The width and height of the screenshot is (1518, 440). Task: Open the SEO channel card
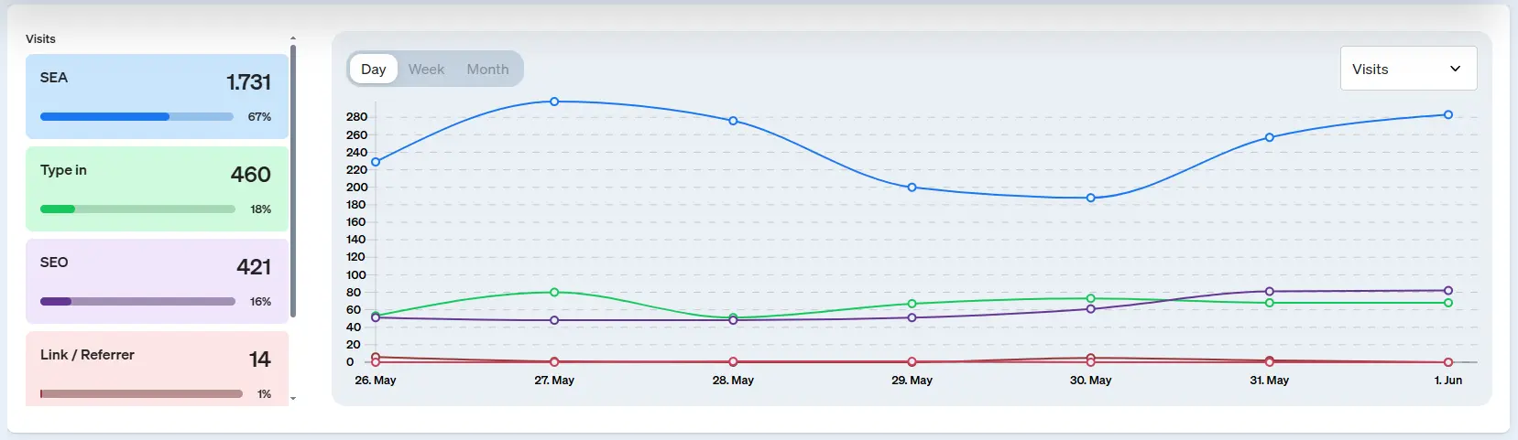point(157,281)
